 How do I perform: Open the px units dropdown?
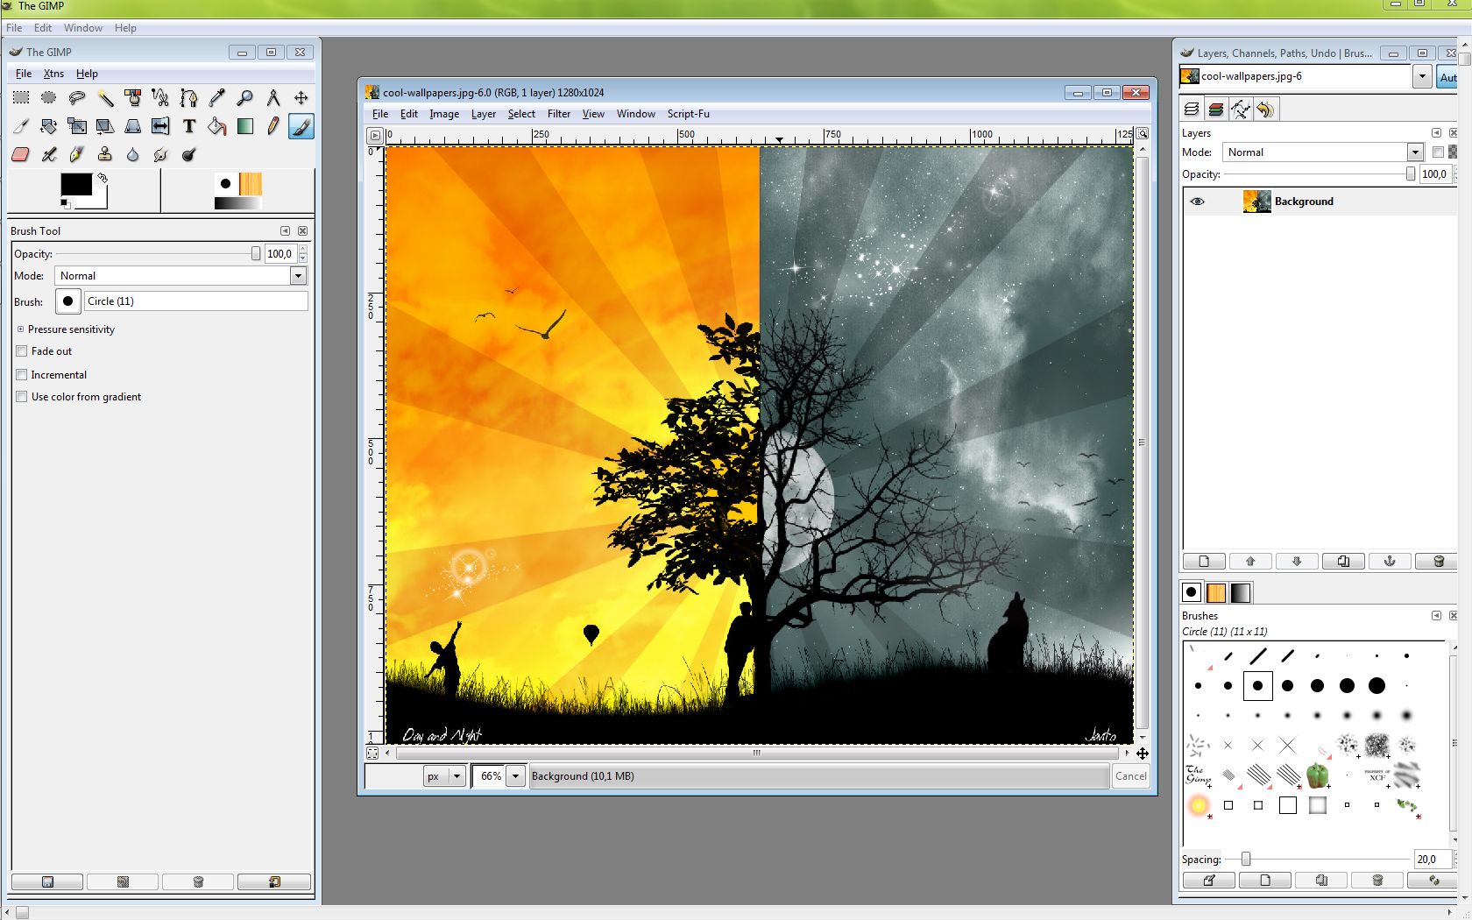[456, 776]
